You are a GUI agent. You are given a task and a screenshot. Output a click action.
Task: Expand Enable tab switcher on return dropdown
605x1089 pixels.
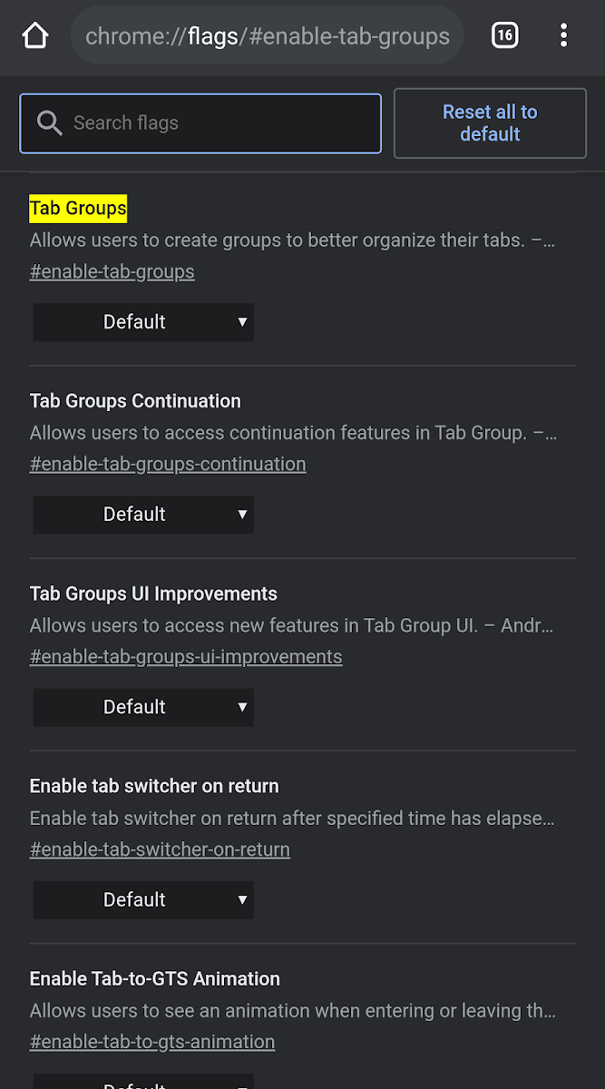143,900
